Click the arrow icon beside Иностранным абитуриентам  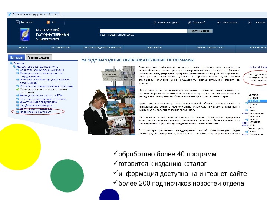pos(17,102)
